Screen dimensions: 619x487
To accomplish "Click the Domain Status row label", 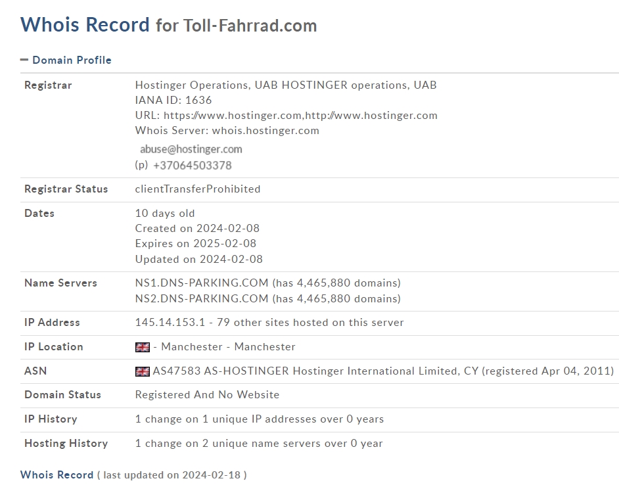I will click(x=63, y=395).
